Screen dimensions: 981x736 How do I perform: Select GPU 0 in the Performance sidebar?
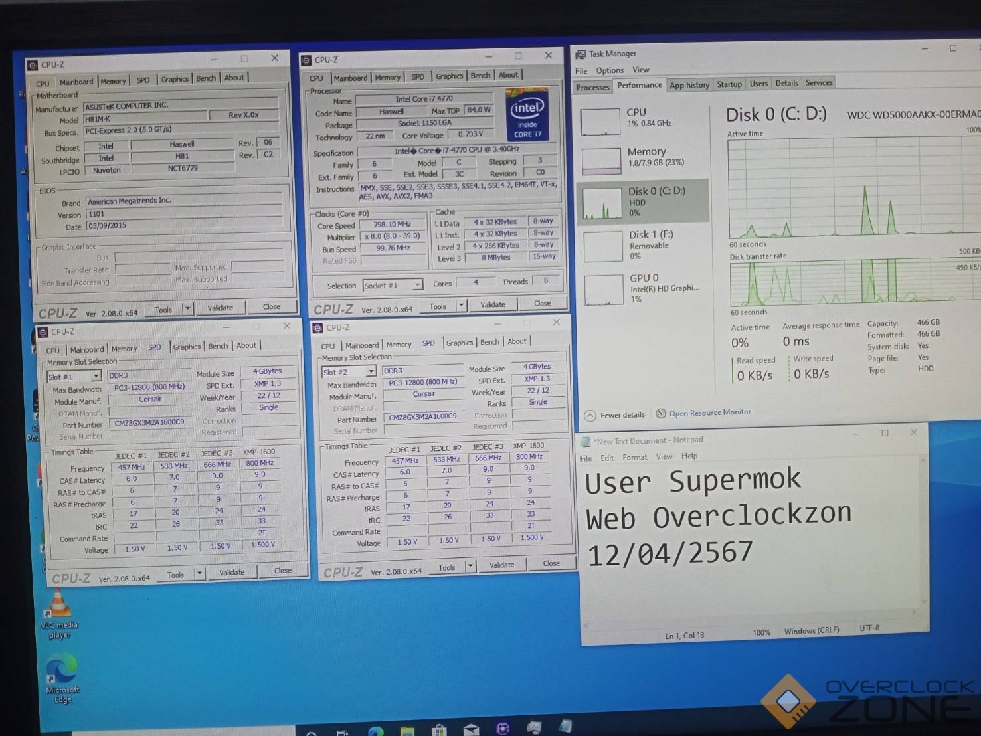point(643,288)
